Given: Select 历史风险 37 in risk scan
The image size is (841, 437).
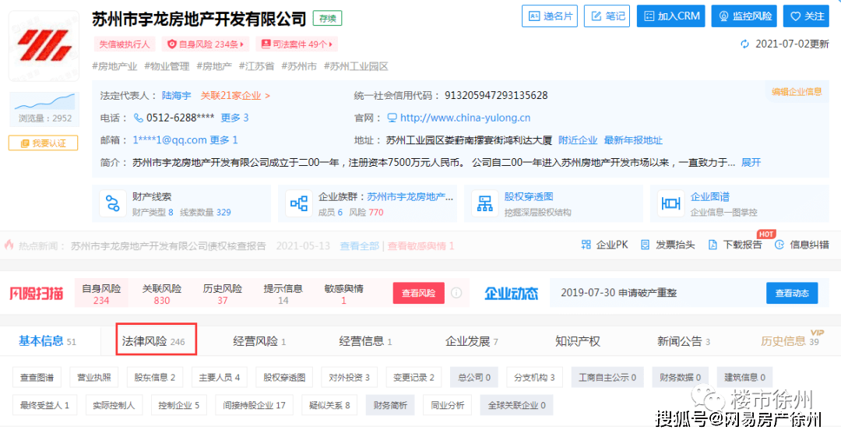Looking at the screenshot, I should [x=223, y=294].
